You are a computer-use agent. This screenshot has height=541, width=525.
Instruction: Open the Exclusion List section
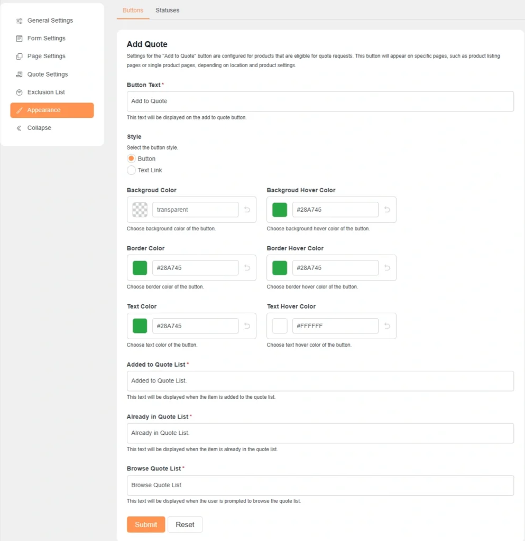(45, 92)
